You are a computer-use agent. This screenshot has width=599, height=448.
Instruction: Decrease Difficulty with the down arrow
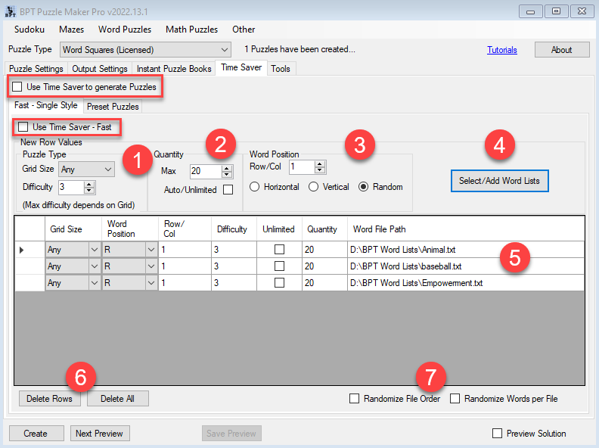click(x=89, y=191)
